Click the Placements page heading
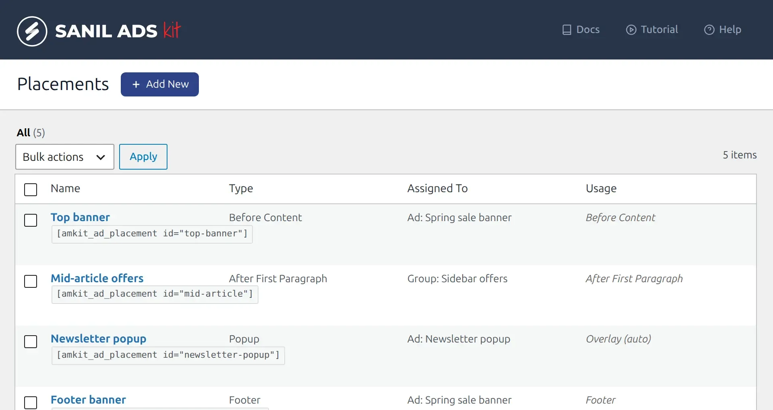Screen dimensions: 773x410 (x=63, y=84)
